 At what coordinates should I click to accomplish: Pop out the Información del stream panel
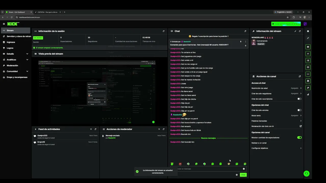pyautogui.click(x=300, y=31)
